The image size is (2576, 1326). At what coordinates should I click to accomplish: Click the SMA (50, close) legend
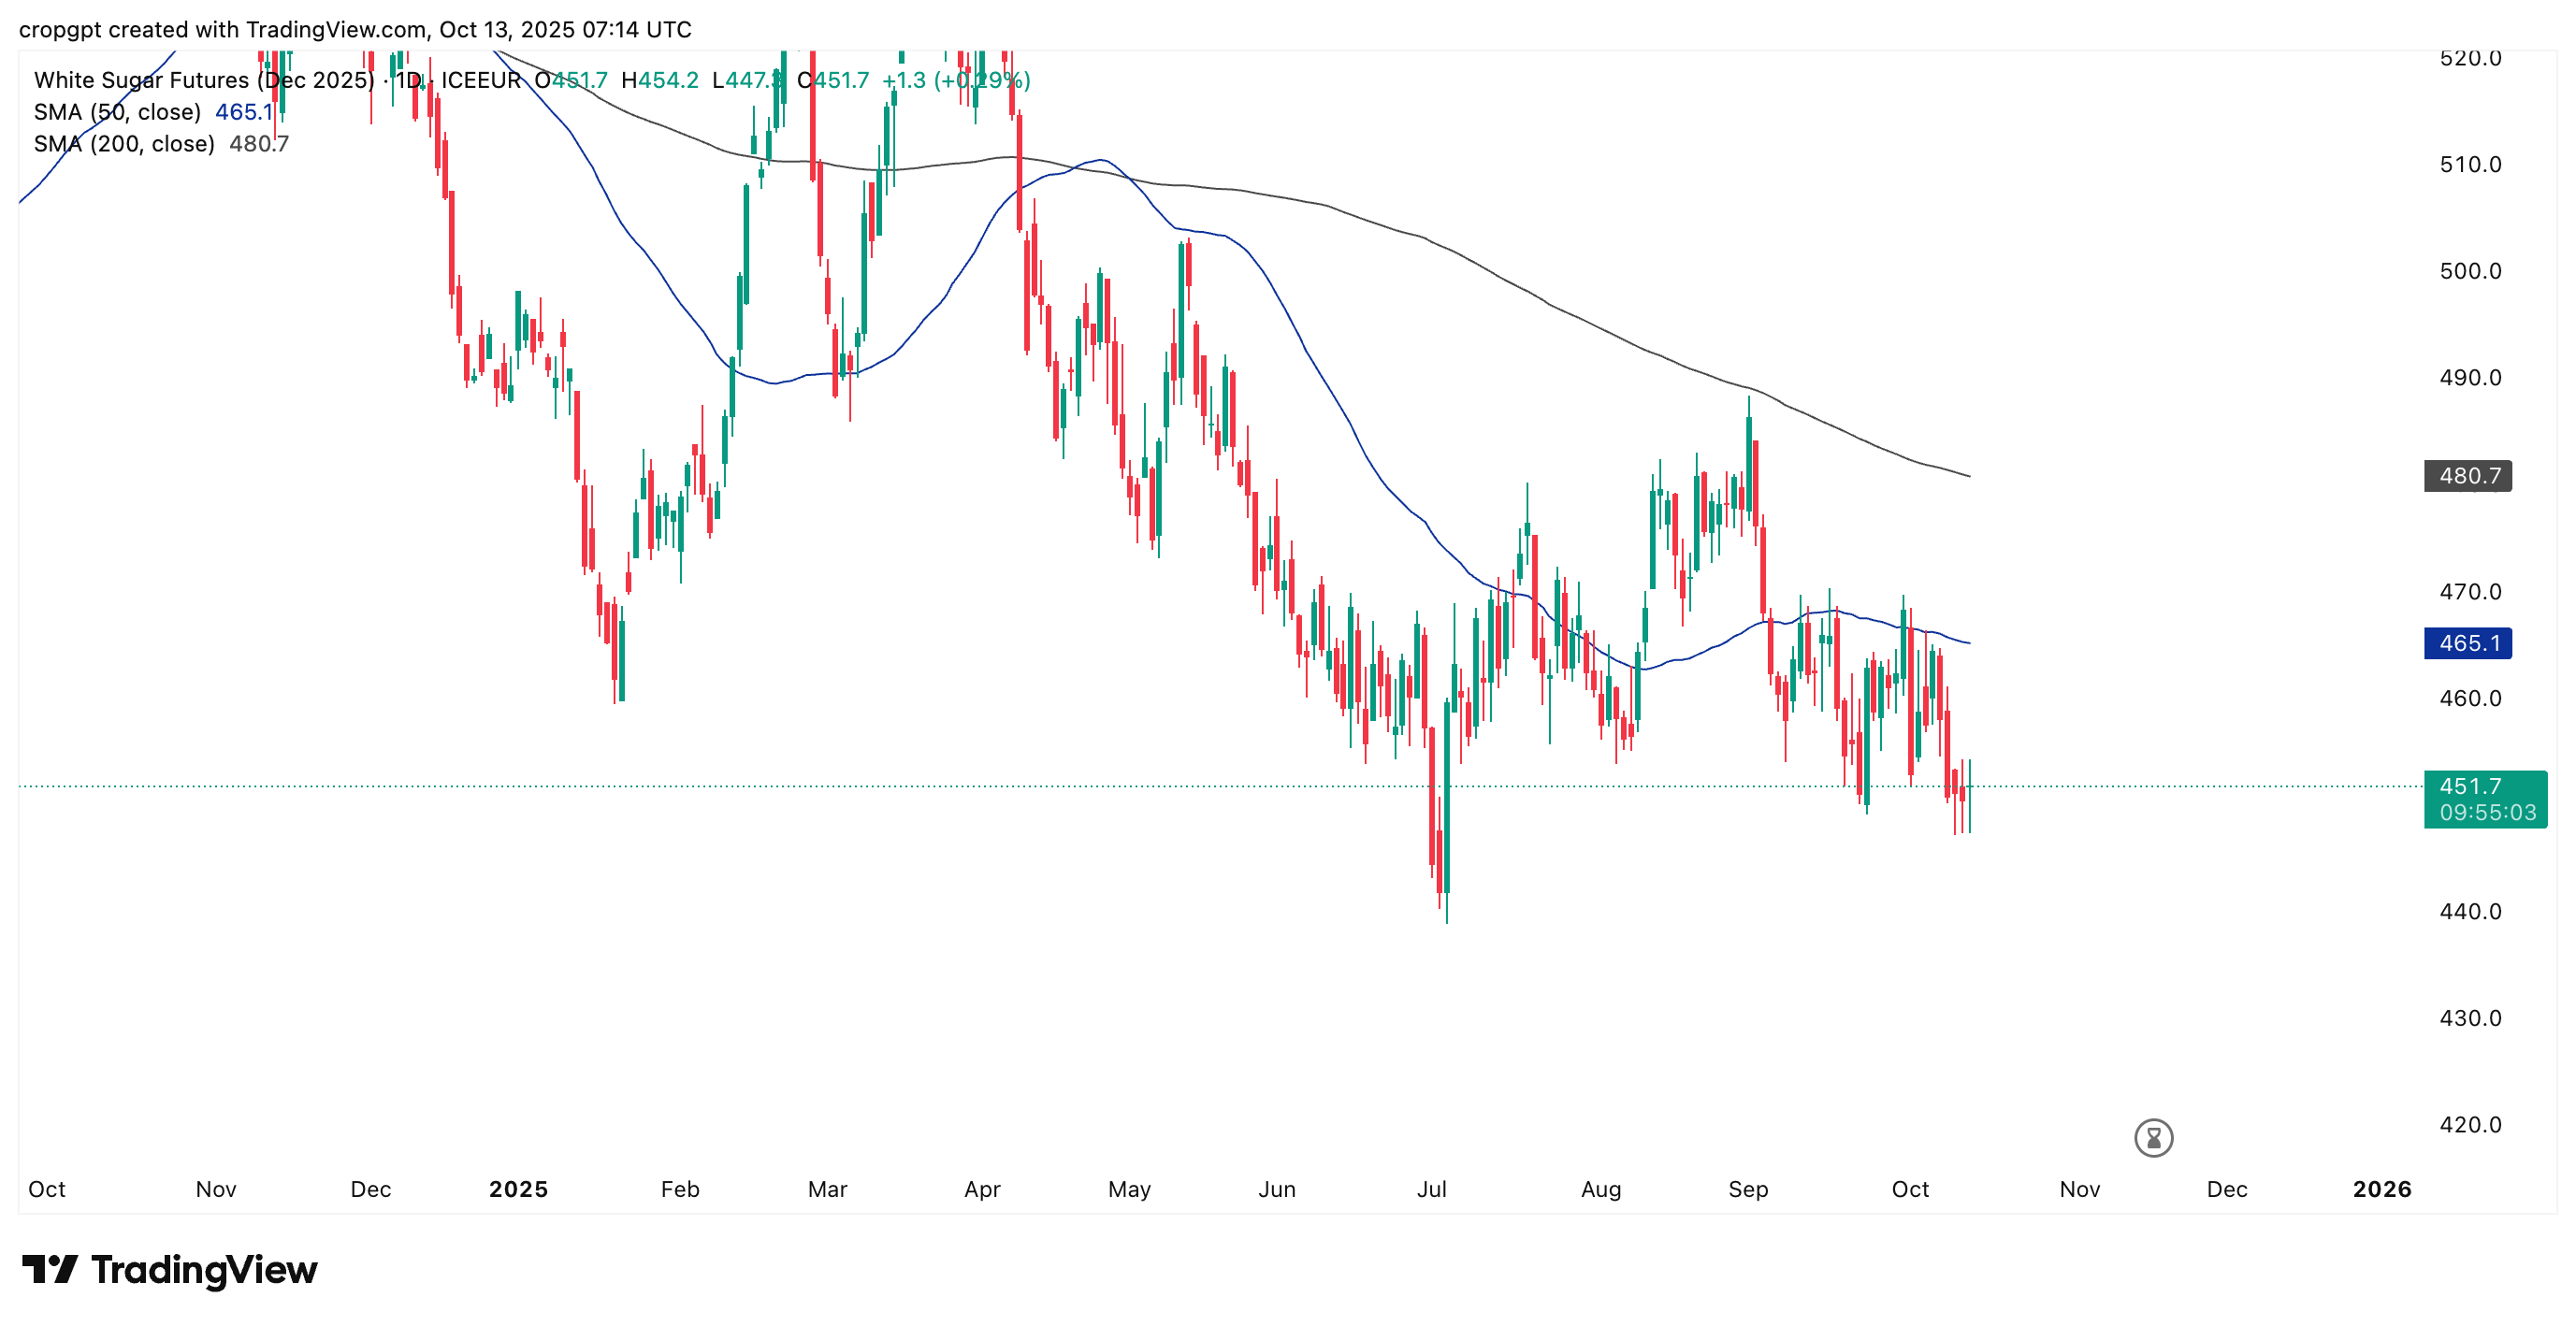(117, 112)
